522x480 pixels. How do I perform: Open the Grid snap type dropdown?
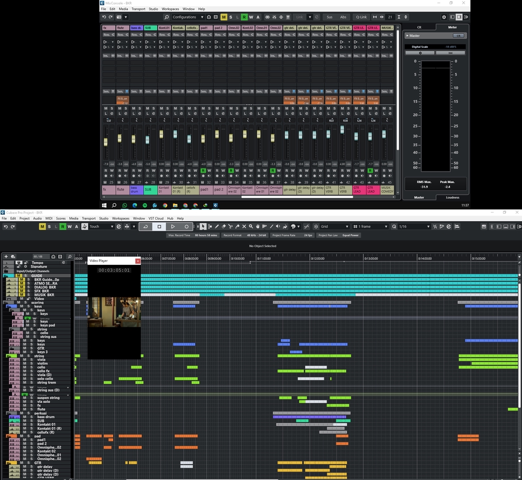(334, 227)
